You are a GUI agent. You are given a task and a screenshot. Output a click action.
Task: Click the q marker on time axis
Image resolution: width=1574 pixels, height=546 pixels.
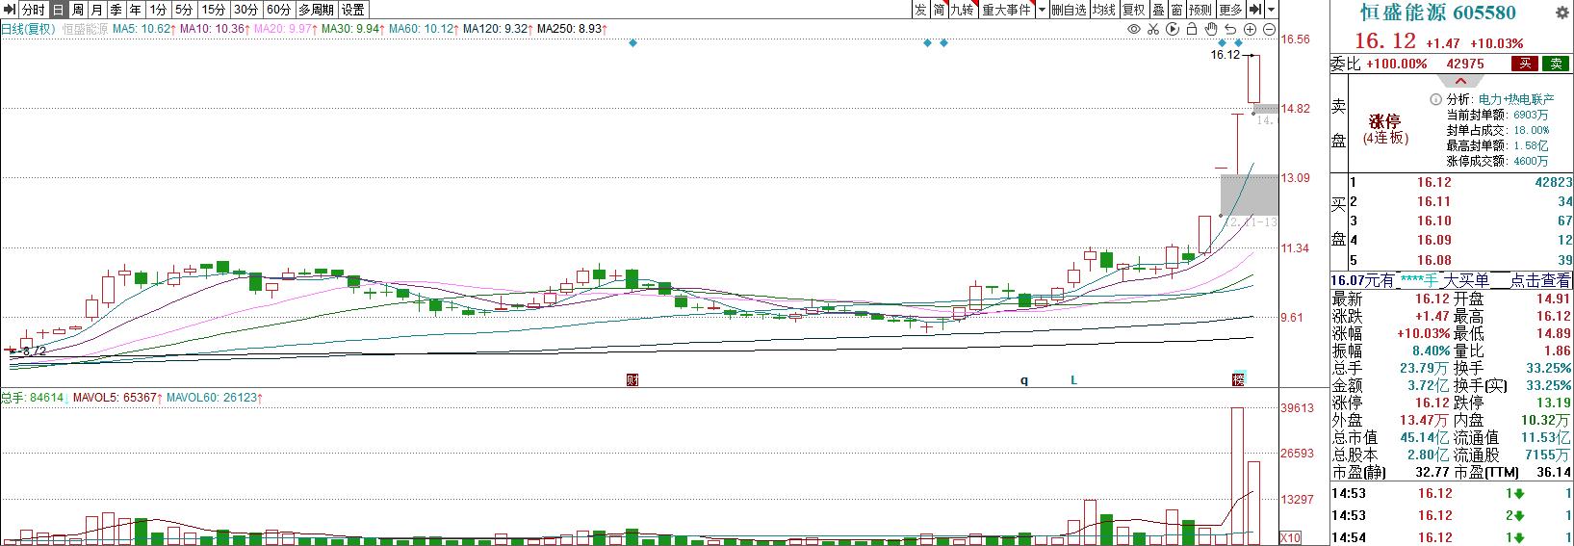[1024, 380]
